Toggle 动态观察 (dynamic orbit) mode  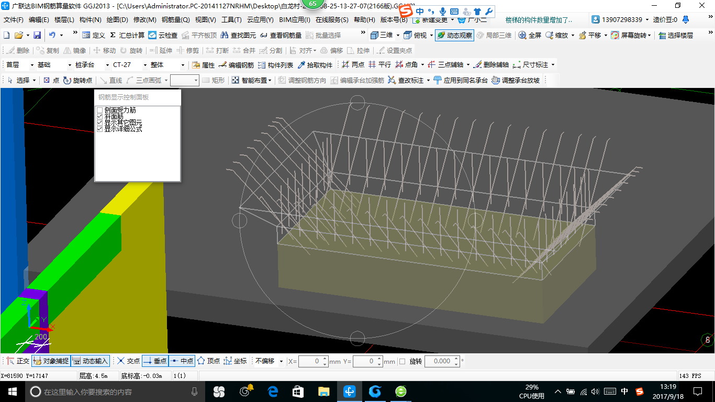point(454,35)
